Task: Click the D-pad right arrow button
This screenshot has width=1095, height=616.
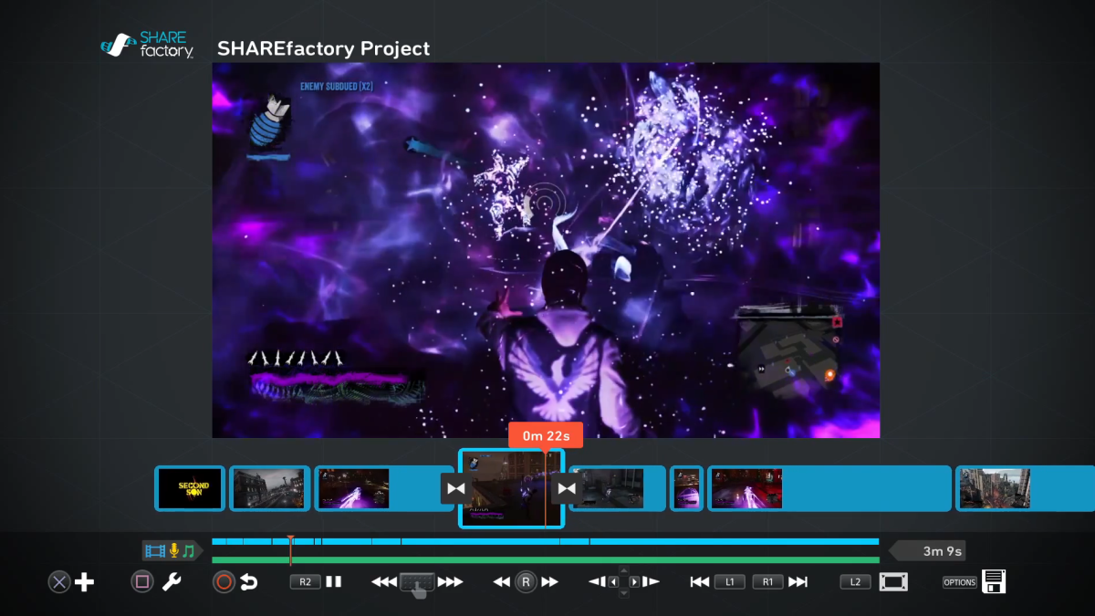Action: pos(634,582)
